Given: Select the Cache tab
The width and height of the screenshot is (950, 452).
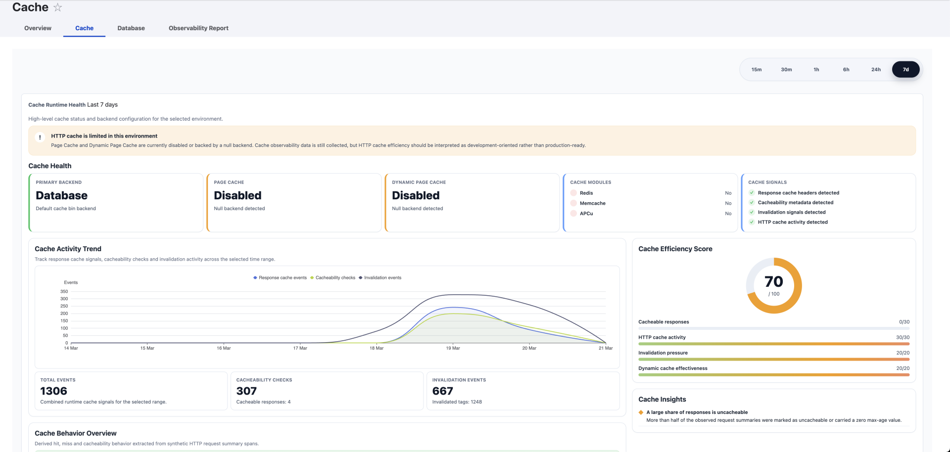Looking at the screenshot, I should coord(84,28).
